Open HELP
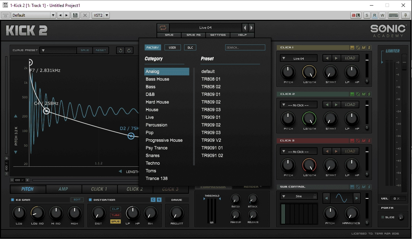Screen dimensions: 412x239 pos(242,35)
